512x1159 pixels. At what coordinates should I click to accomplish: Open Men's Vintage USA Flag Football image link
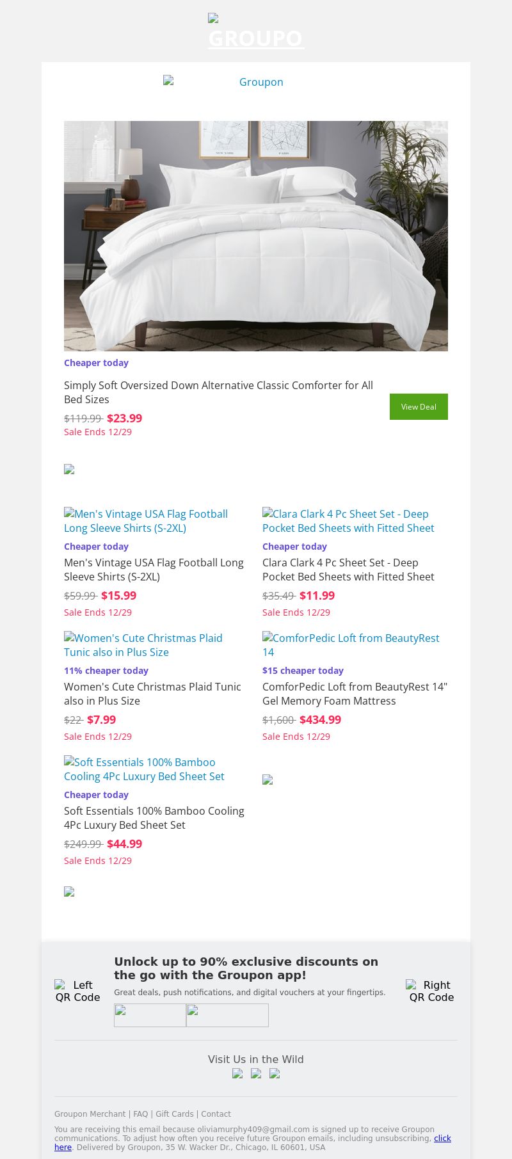146,521
